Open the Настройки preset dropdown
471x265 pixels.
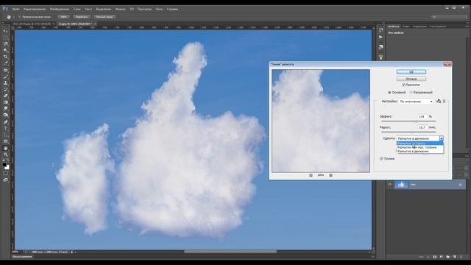click(x=416, y=102)
